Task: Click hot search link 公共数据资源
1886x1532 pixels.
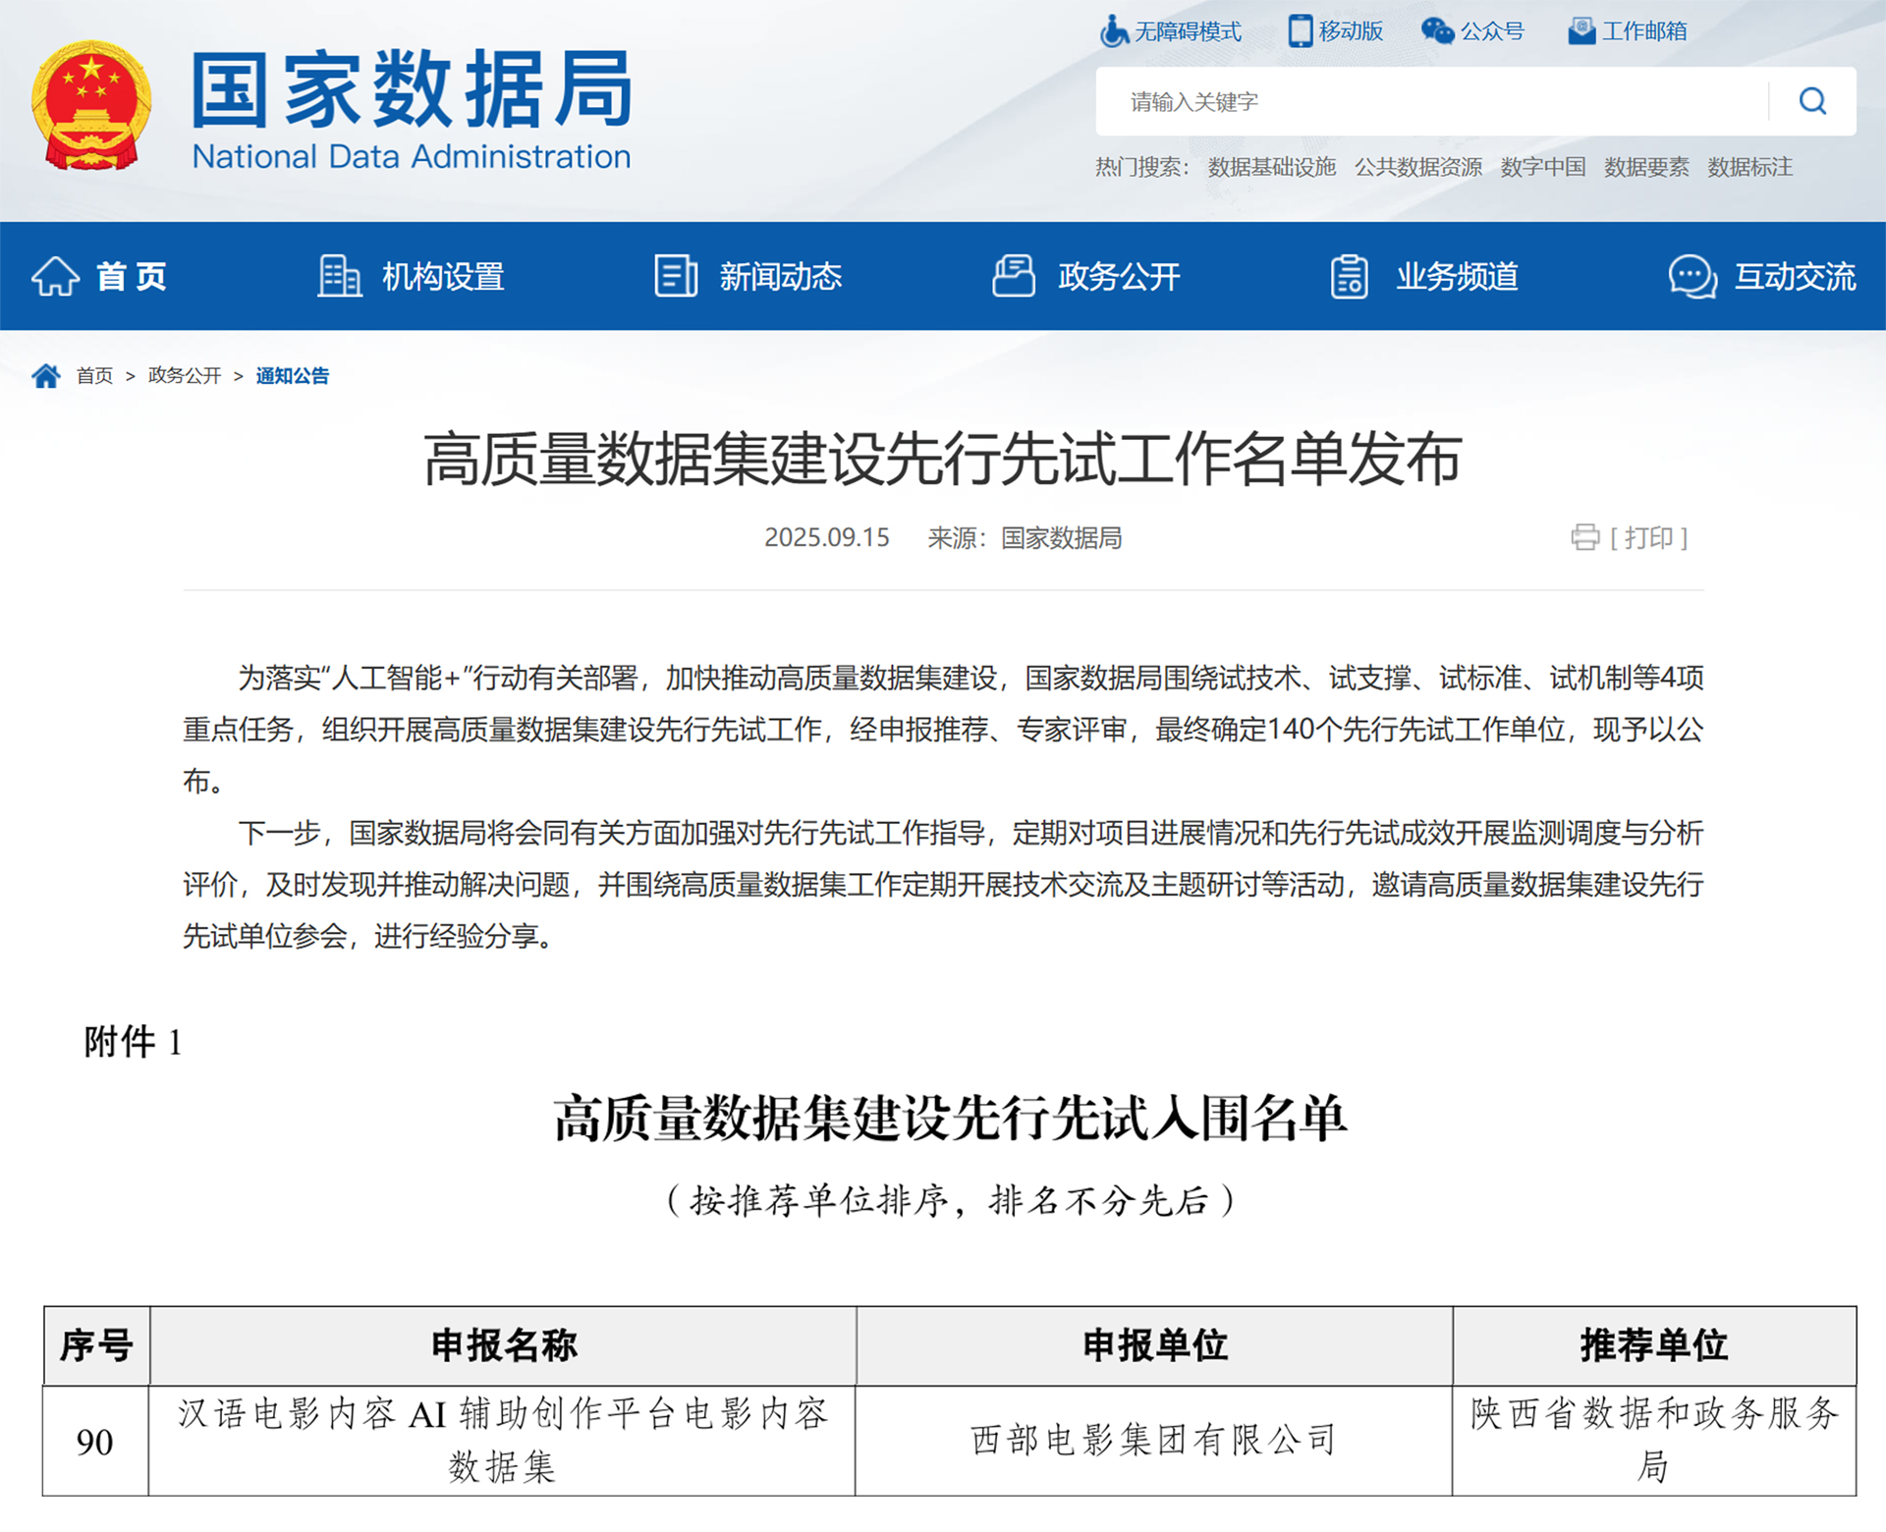Action: 1417,167
